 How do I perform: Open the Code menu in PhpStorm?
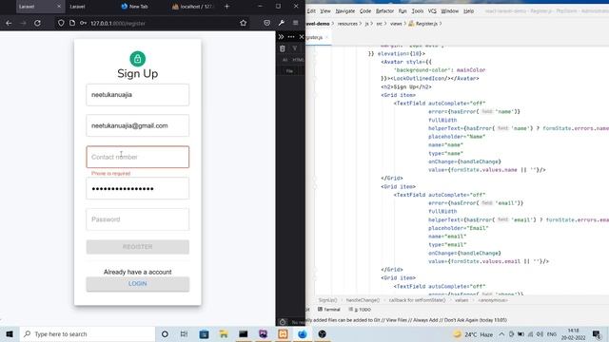click(365, 11)
